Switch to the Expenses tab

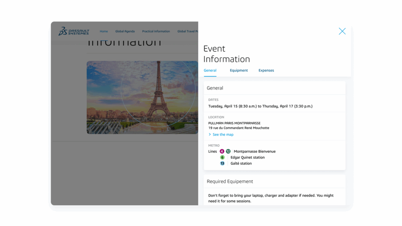click(266, 71)
